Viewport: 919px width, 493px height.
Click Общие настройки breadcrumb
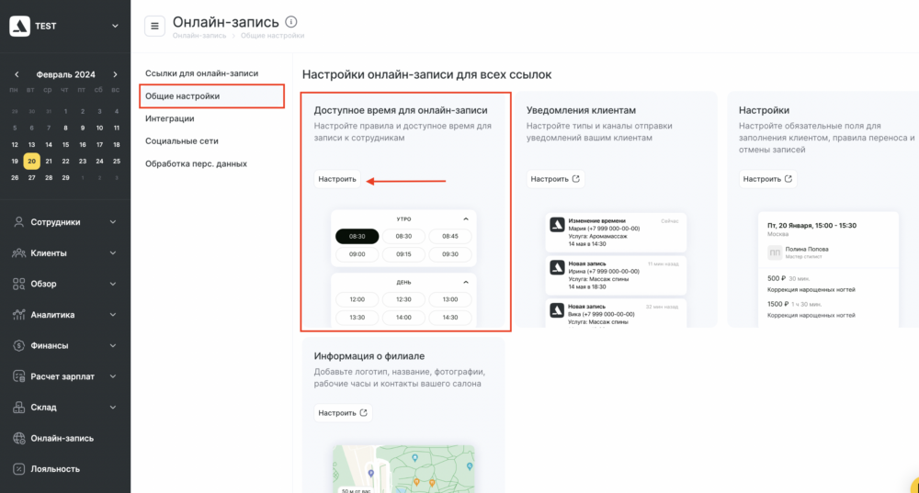click(273, 36)
